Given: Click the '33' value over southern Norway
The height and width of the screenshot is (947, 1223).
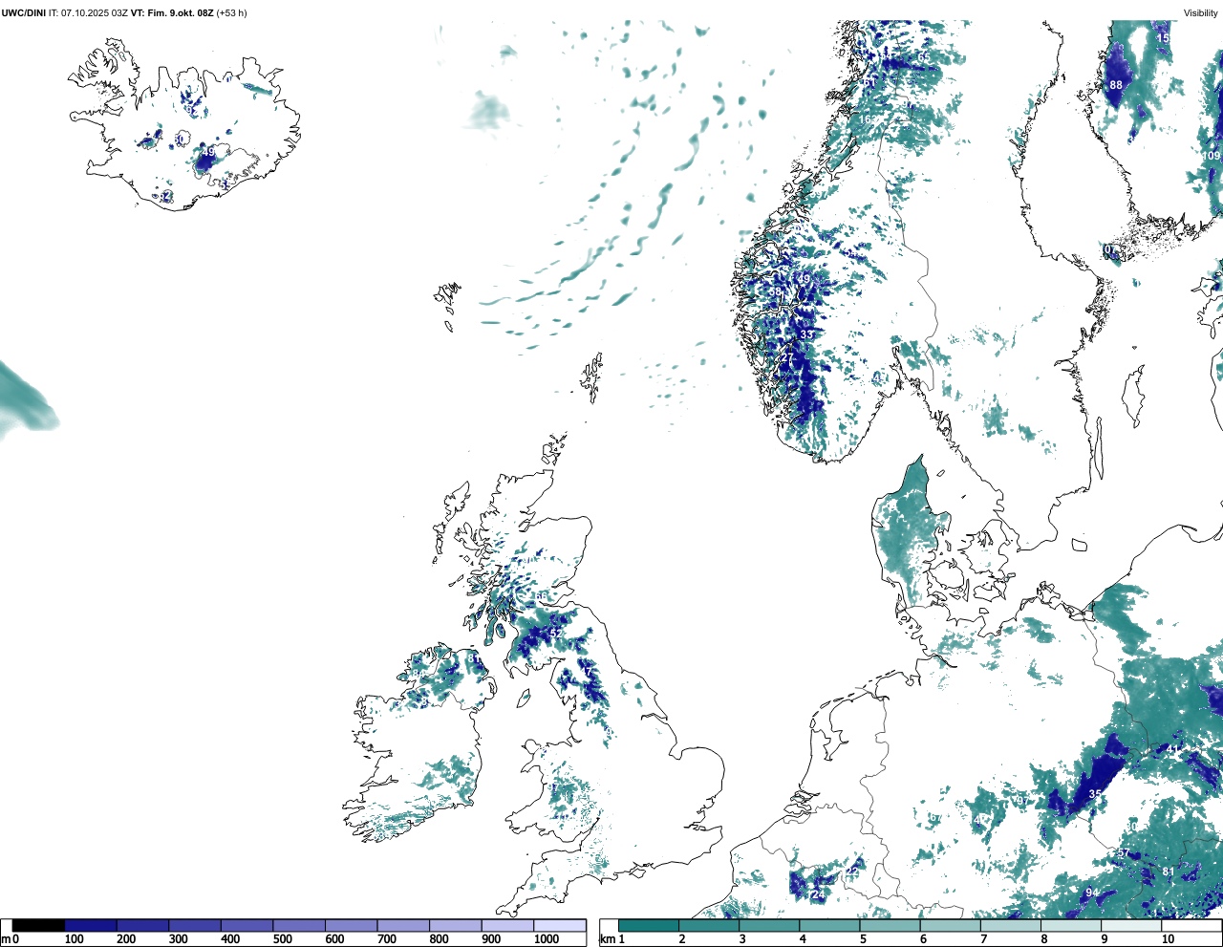Looking at the screenshot, I should coord(807,334).
